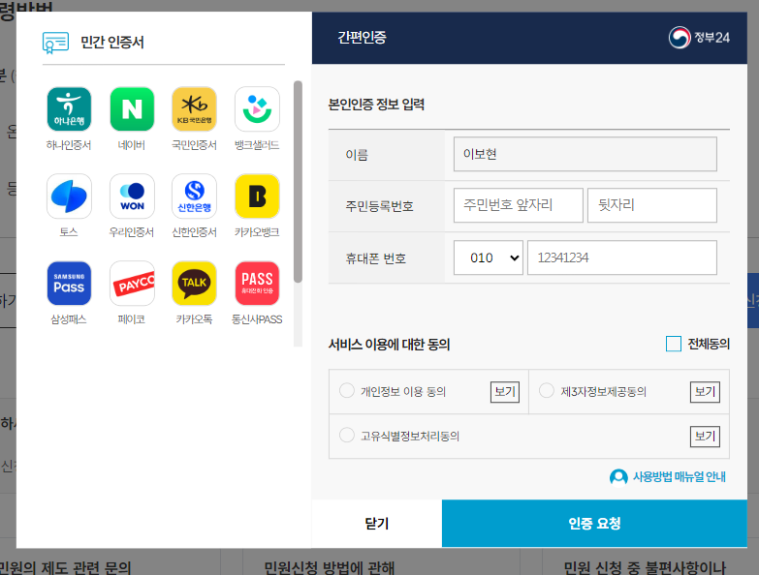This screenshot has height=575, width=759.
Task: Click the 통신사PASS label
Action: click(257, 318)
